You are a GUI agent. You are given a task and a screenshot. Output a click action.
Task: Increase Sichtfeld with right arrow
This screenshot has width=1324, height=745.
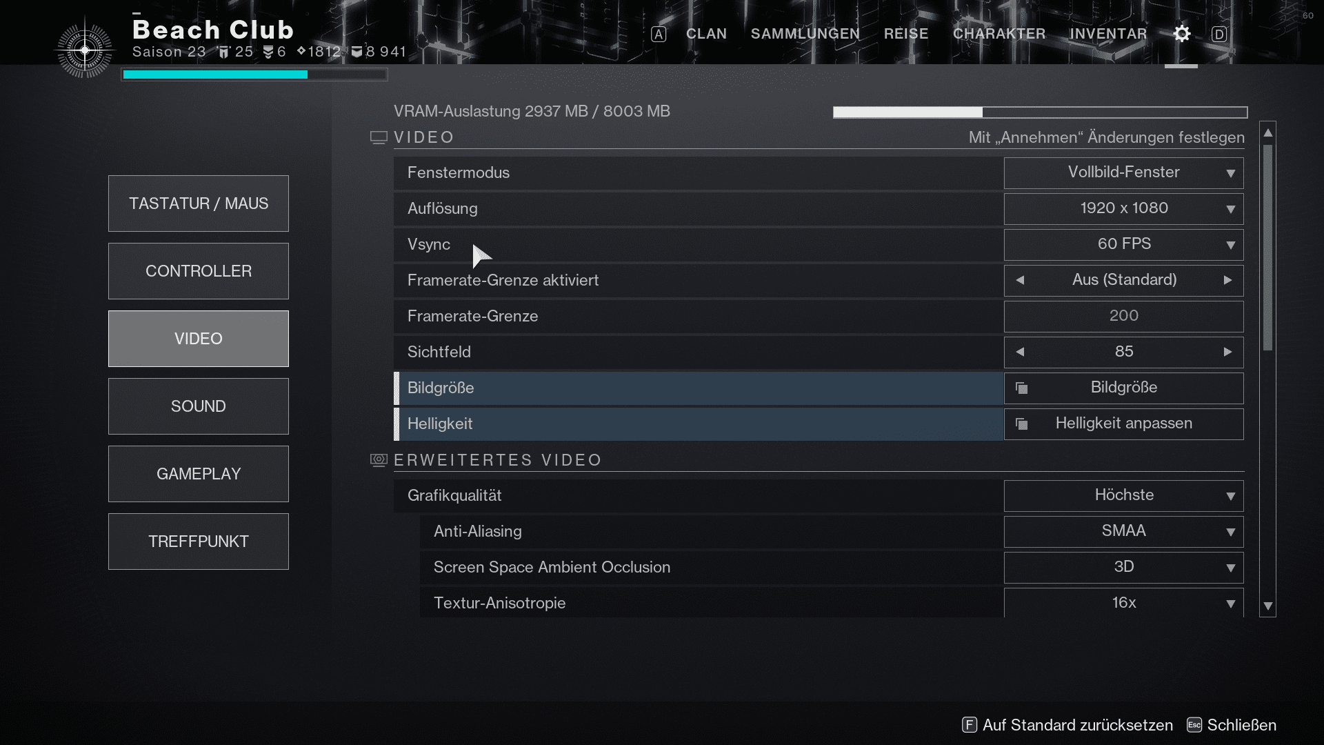[1227, 352]
